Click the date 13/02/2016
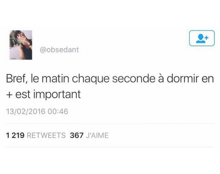 coord(26,112)
